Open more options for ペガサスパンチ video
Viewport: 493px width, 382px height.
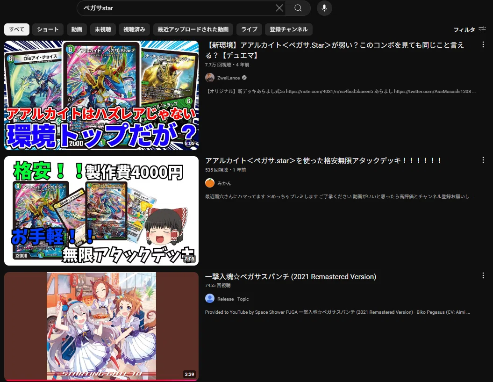(483, 276)
